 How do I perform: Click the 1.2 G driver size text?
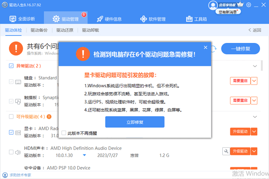165,155
